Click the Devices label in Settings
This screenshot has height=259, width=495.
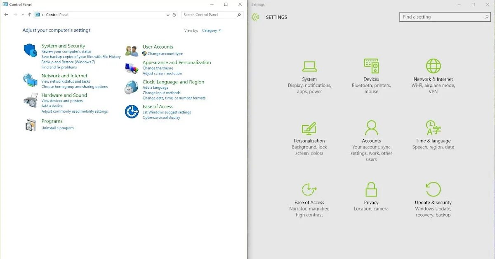click(371, 79)
